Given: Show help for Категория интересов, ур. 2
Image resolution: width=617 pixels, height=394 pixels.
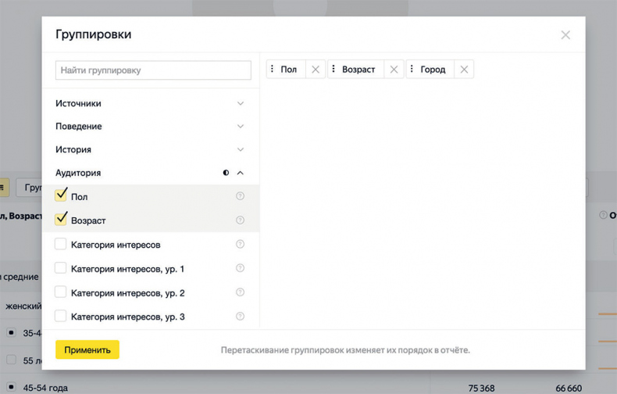Looking at the screenshot, I should coord(240,292).
